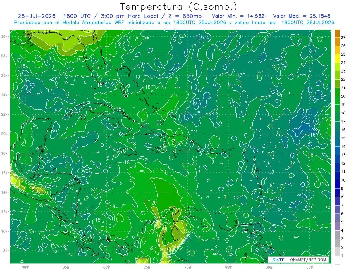Screen dimensions: 351x271
Task: Click the SisTT ONAMET/REP.DOM. logo box
Action: pyautogui.click(x=299, y=260)
